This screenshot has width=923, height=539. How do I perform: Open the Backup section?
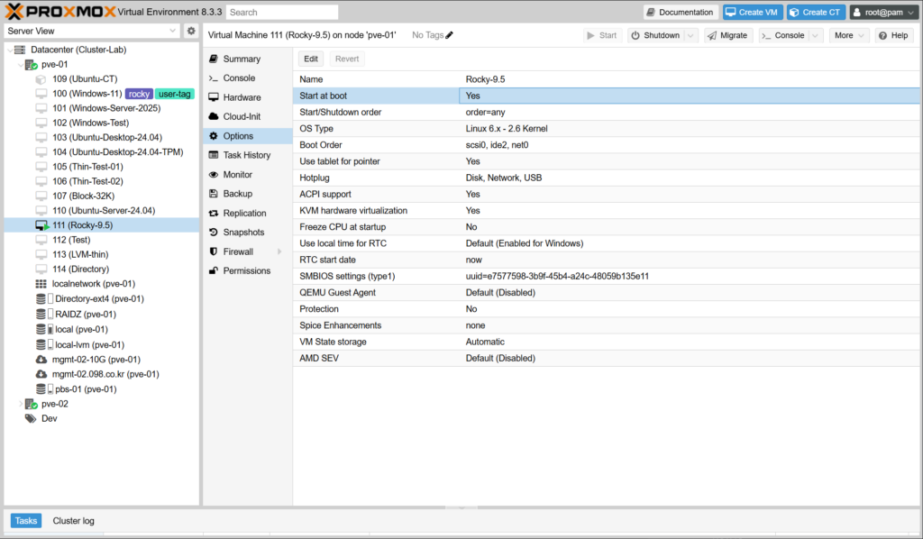pyautogui.click(x=237, y=194)
